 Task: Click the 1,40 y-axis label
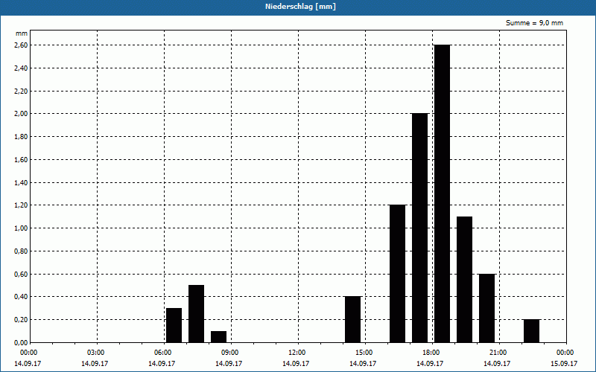(21, 182)
